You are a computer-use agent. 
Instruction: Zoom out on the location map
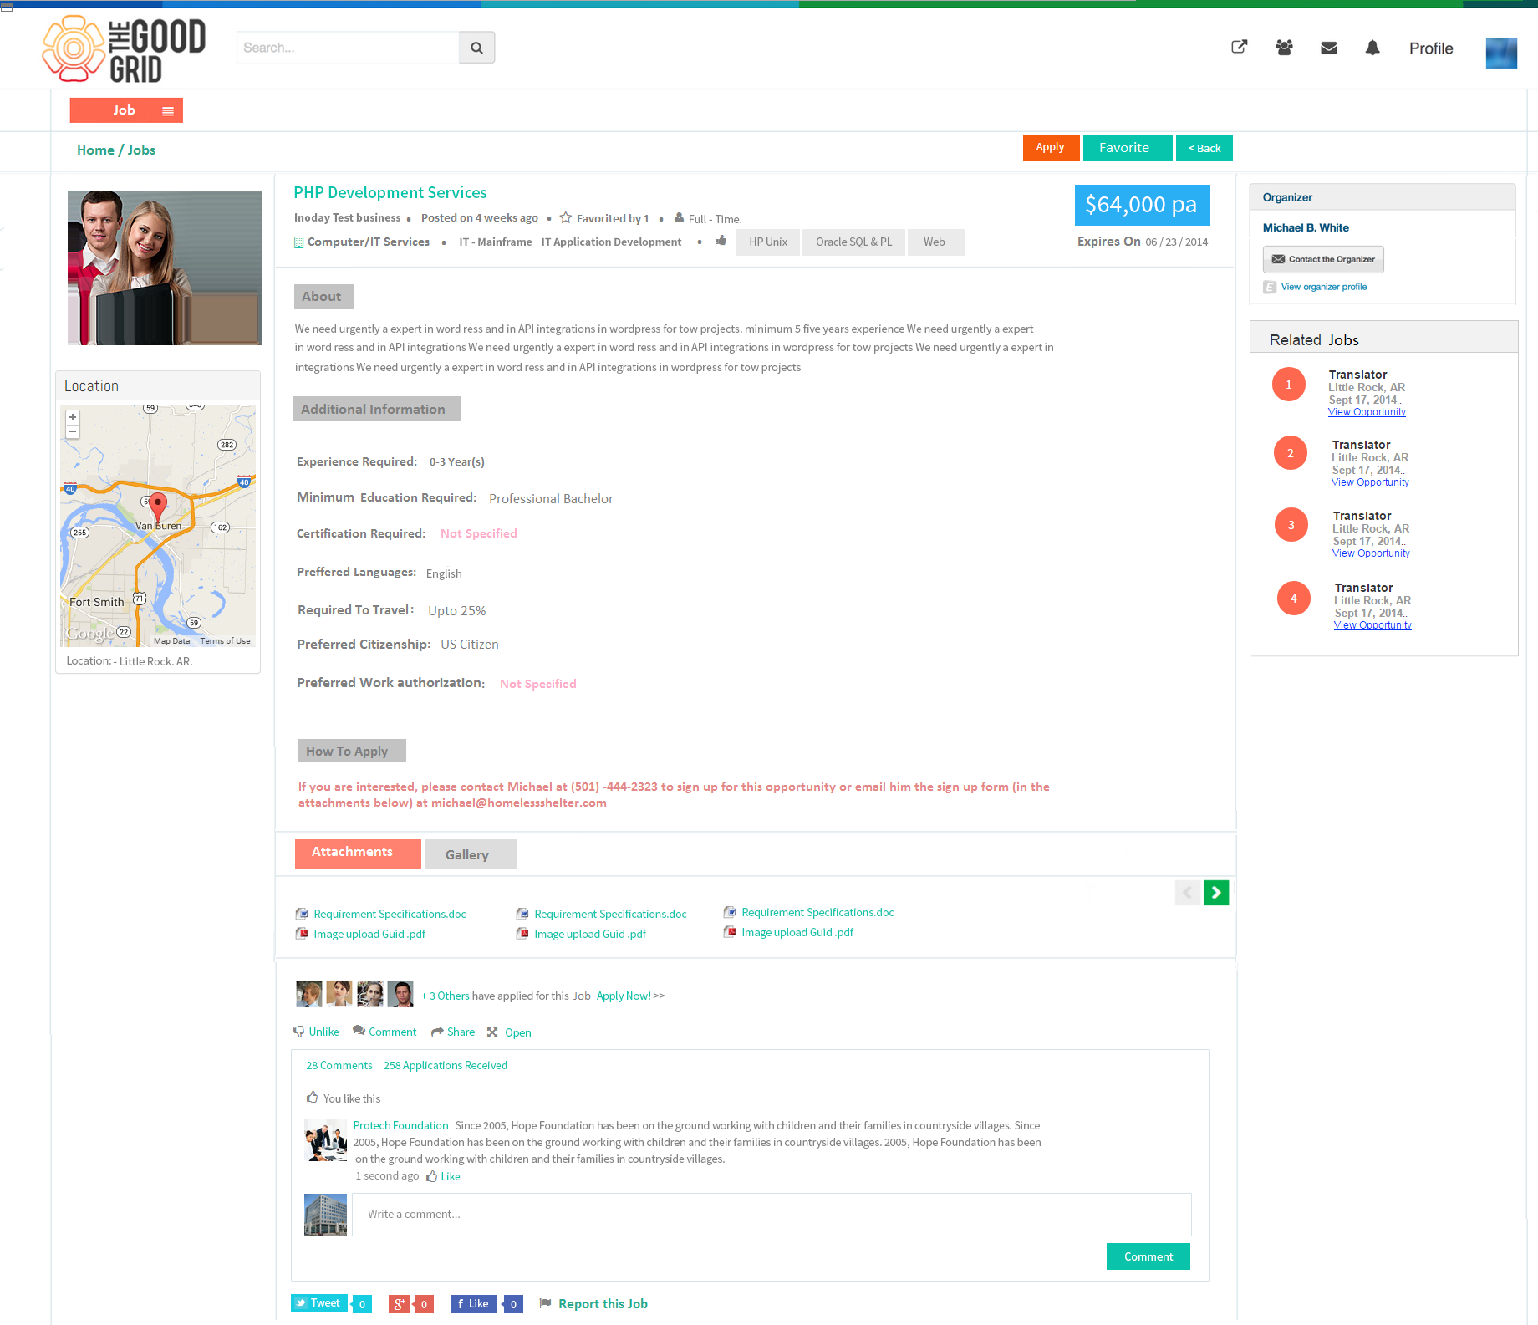click(73, 431)
